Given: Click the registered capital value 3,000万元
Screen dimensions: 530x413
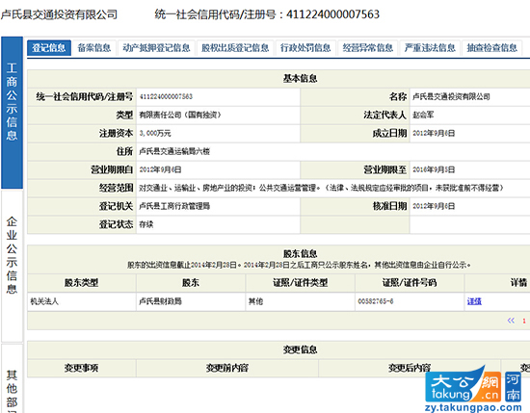Looking at the screenshot, I should (155, 133).
